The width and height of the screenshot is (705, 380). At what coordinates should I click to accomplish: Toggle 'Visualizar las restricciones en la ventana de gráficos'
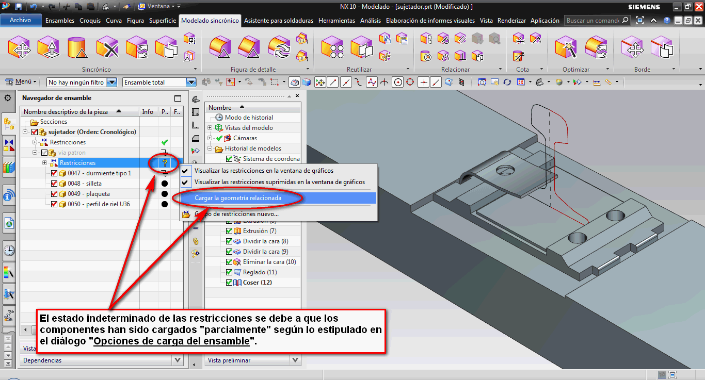[x=279, y=171]
